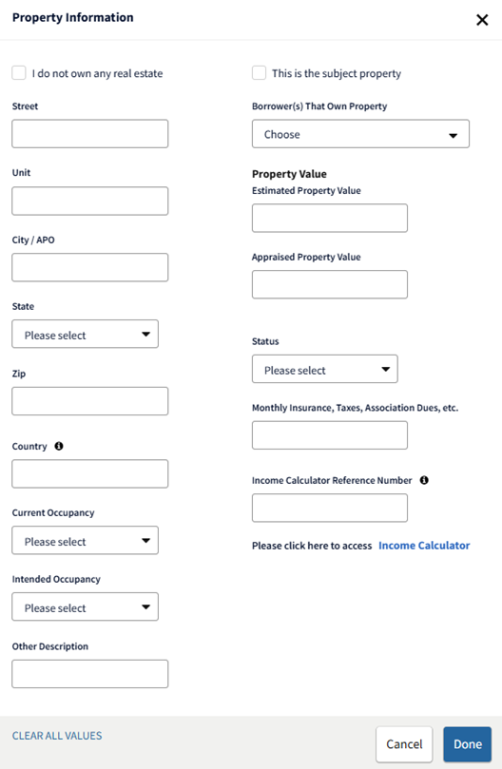
Task: Check 'I do not own any real estate'
Action: [19, 73]
